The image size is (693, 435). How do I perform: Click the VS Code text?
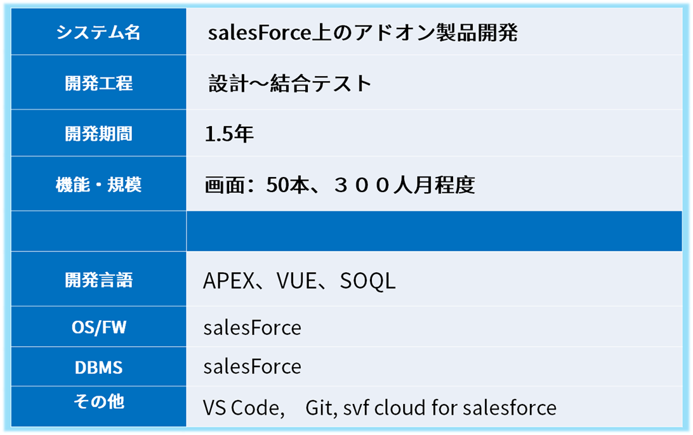point(241,407)
